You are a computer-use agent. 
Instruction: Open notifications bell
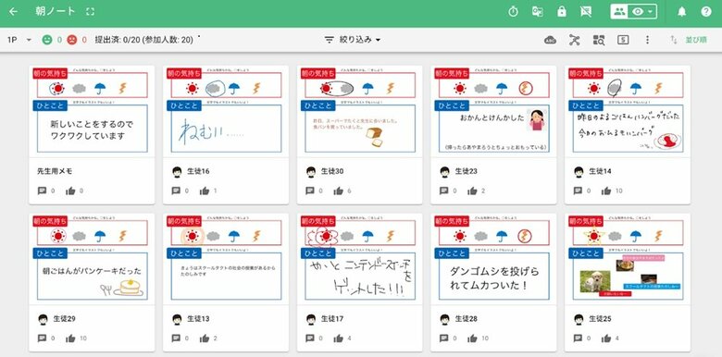pyautogui.click(x=682, y=12)
